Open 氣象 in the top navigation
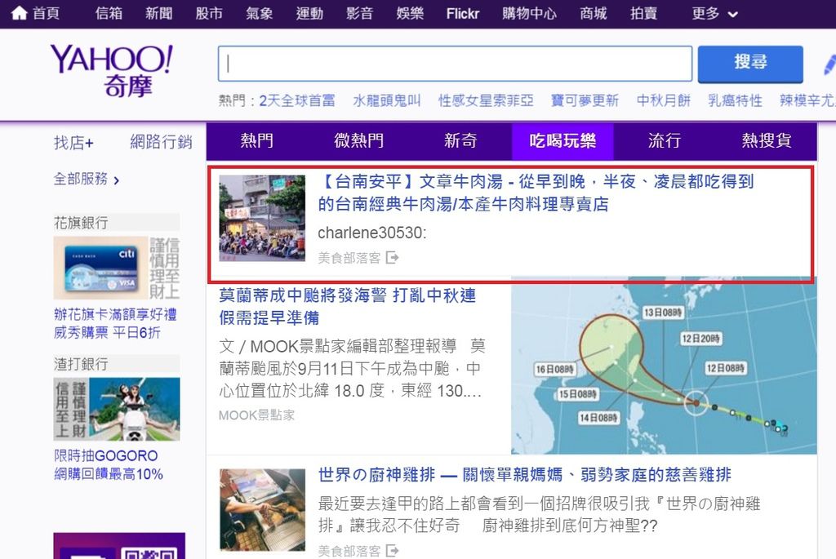836x559 pixels. tap(260, 13)
